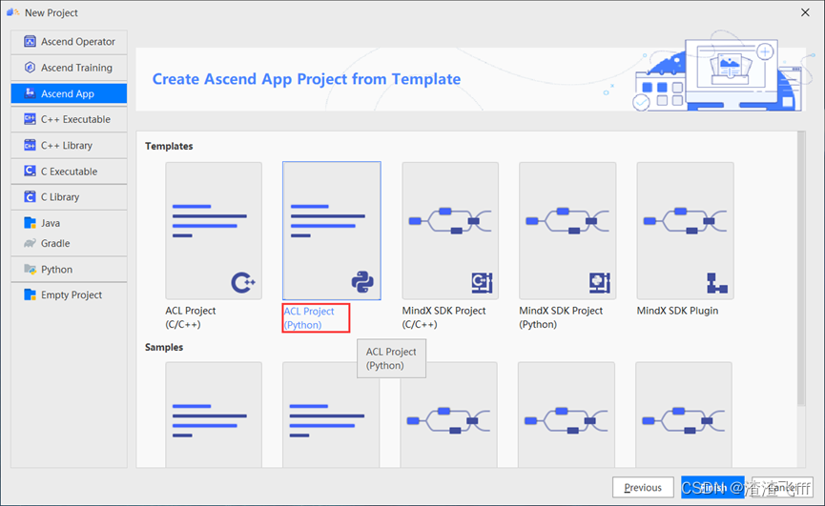Click the Python badge on MindX SDK Project template
The width and height of the screenshot is (825, 506).
[599, 283]
